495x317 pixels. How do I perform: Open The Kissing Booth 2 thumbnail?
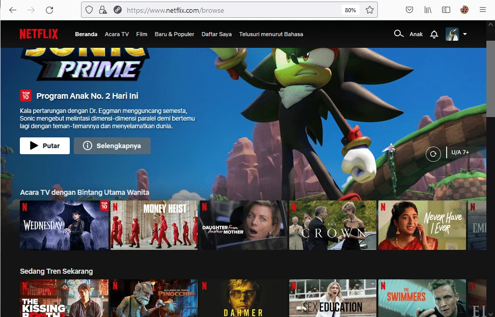click(x=64, y=298)
